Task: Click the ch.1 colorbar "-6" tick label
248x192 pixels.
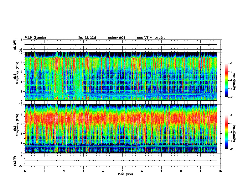Action: 231,63
